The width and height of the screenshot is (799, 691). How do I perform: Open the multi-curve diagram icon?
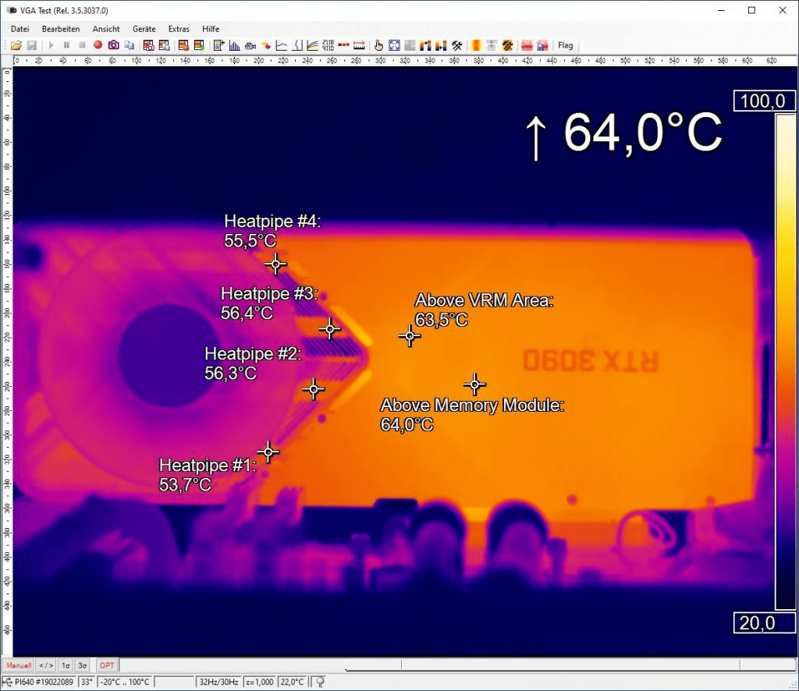312,45
